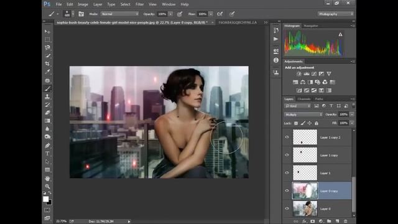
Task: Open the File menu
Action: (x=58, y=4)
